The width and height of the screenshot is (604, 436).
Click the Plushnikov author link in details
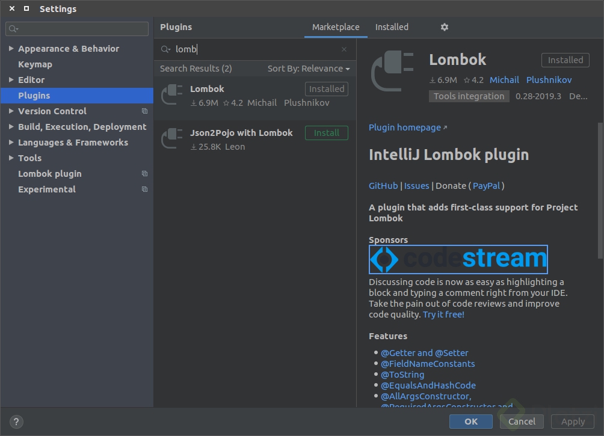[x=549, y=80]
